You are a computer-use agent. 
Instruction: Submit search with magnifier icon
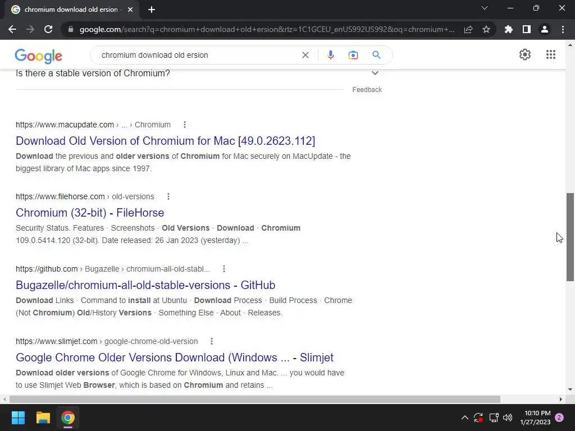point(376,55)
